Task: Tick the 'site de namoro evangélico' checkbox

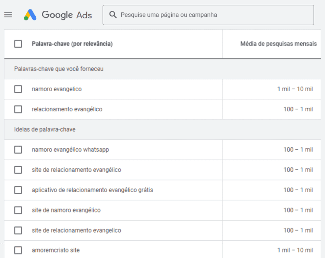Action: coord(18,210)
